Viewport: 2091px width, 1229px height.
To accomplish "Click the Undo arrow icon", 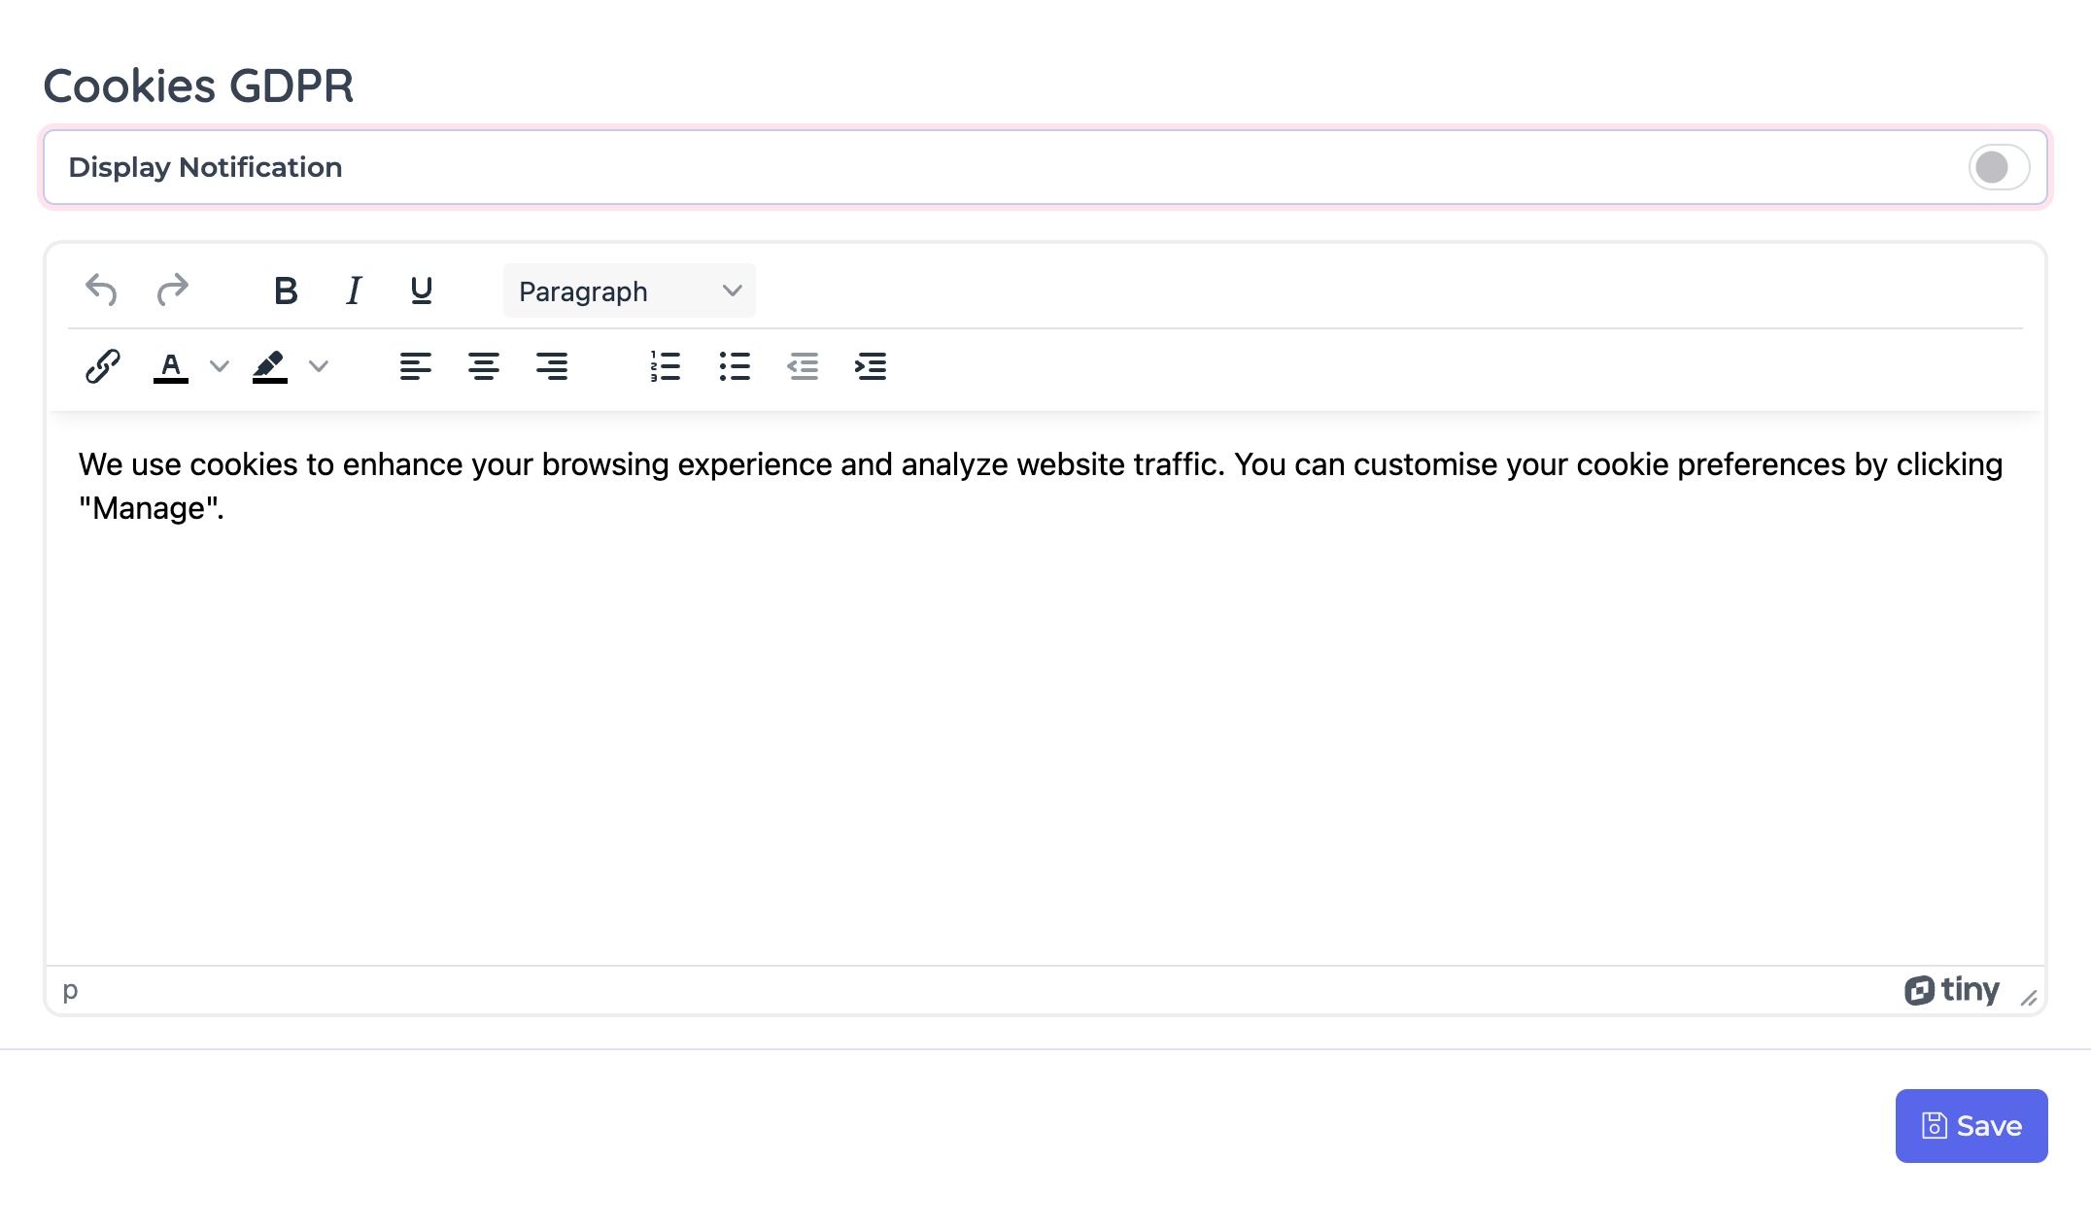I will [101, 290].
